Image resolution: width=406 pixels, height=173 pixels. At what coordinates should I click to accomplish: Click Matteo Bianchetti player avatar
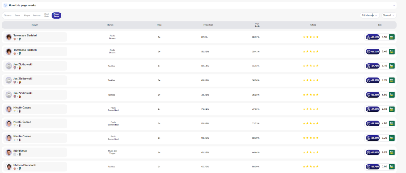click(x=9, y=167)
